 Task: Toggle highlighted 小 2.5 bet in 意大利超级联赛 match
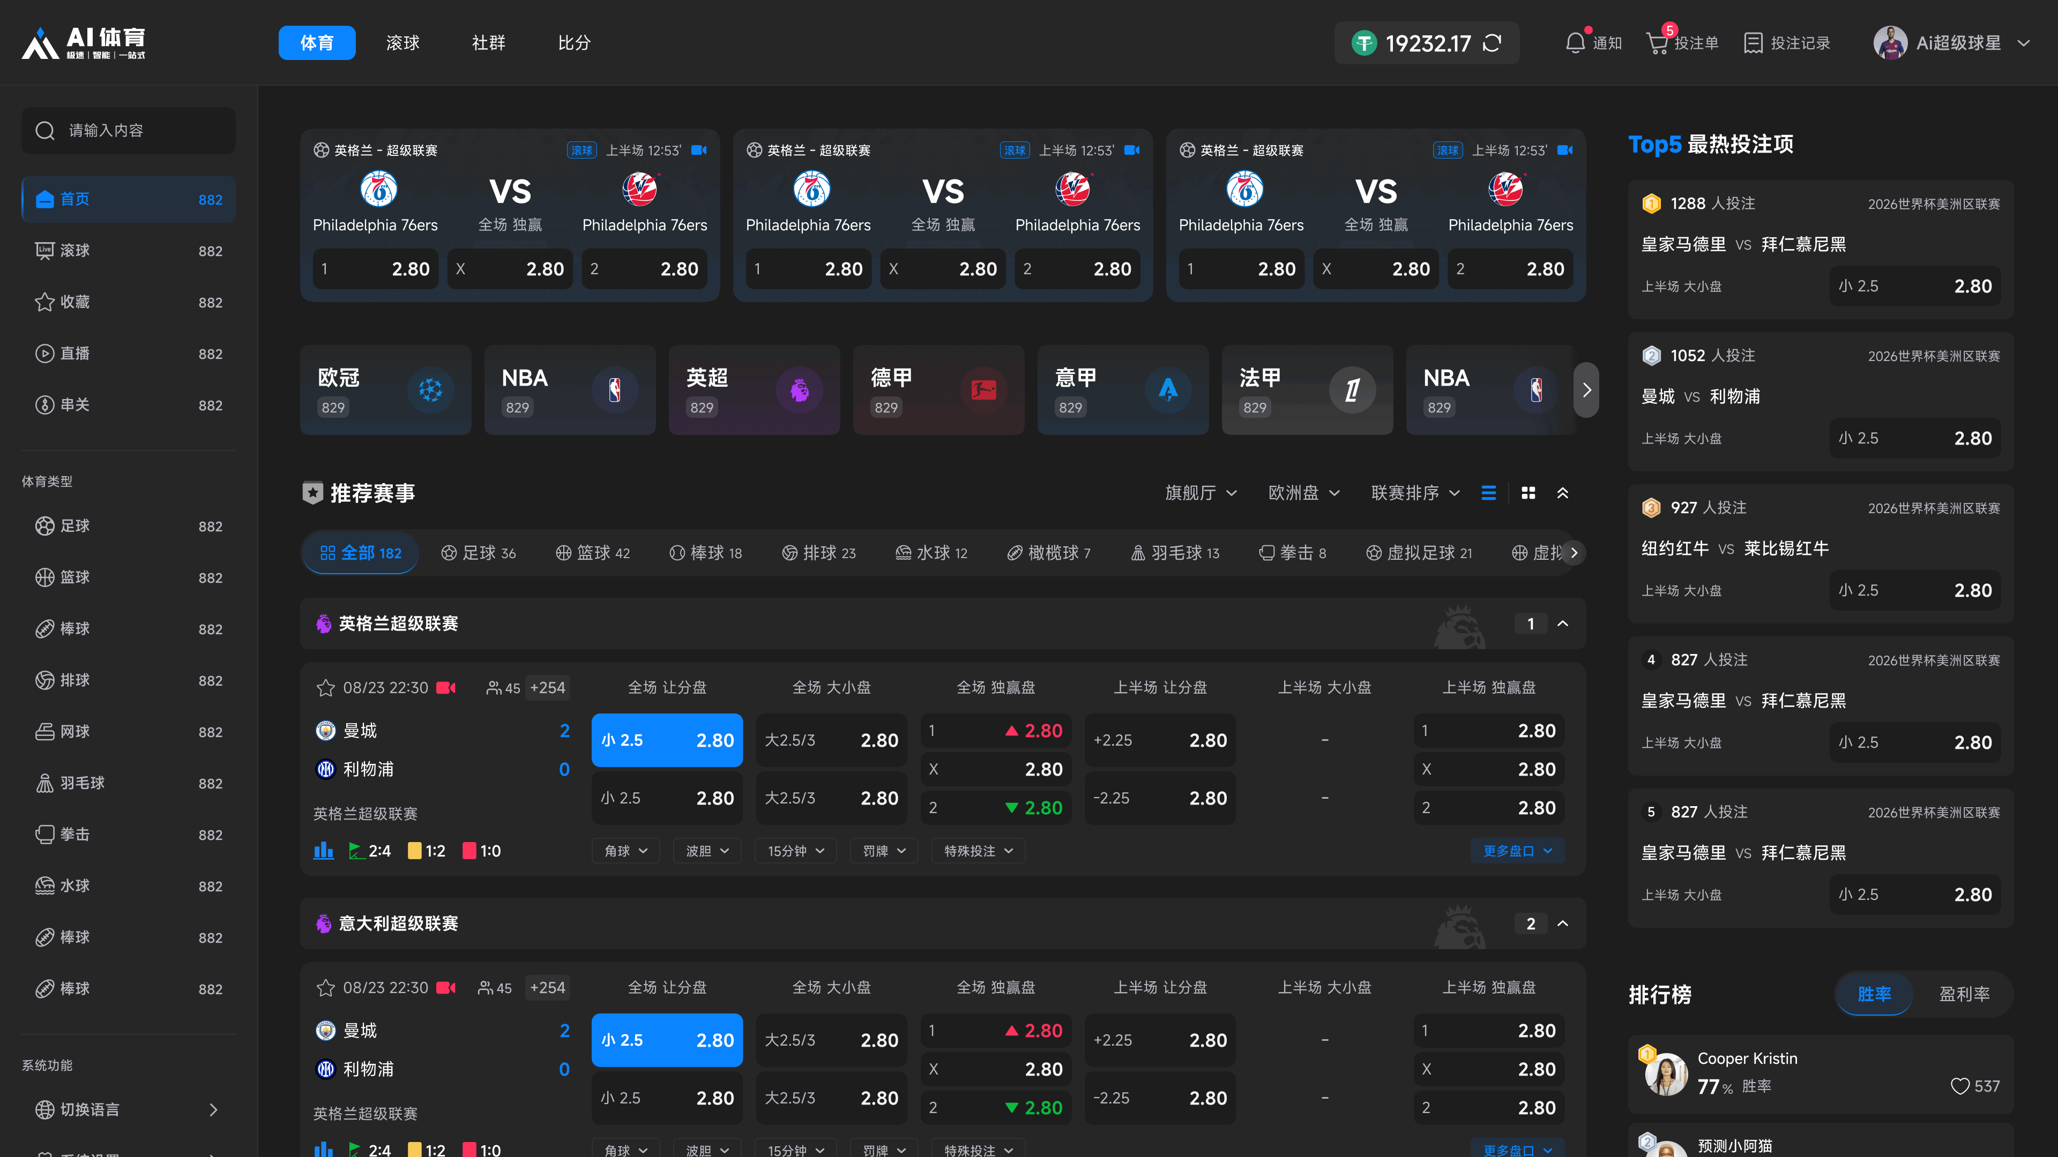[667, 1040]
